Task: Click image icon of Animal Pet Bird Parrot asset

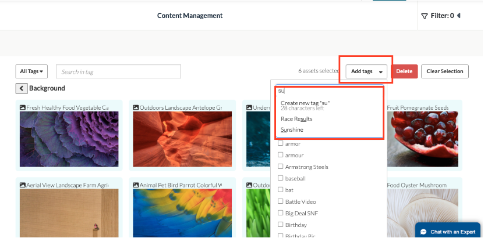Action: (x=136, y=185)
